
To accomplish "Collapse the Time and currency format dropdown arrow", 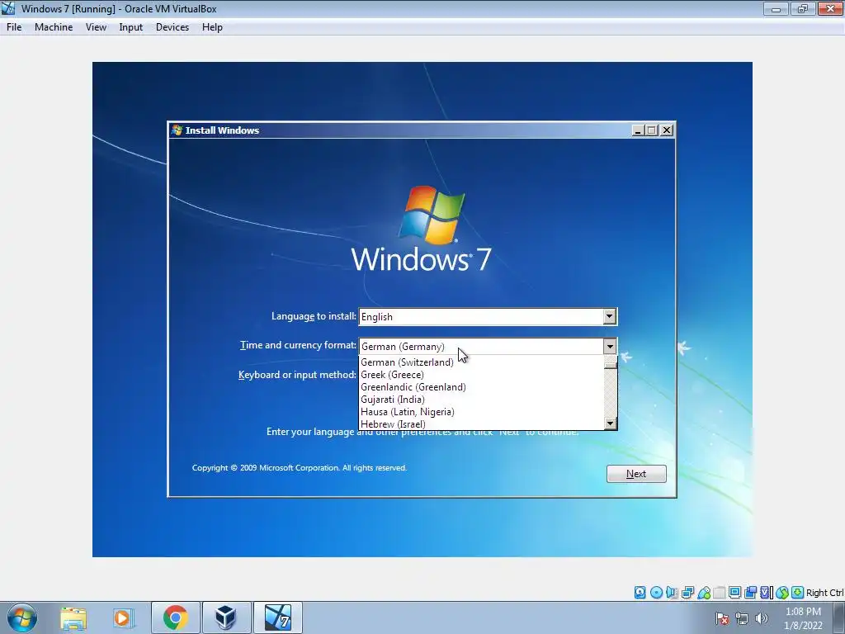I will (x=609, y=346).
